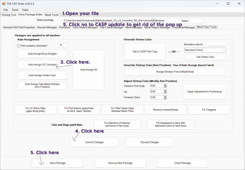Click Set to CASP Part Type
The height and width of the screenshot is (170, 245).
click(145, 52)
